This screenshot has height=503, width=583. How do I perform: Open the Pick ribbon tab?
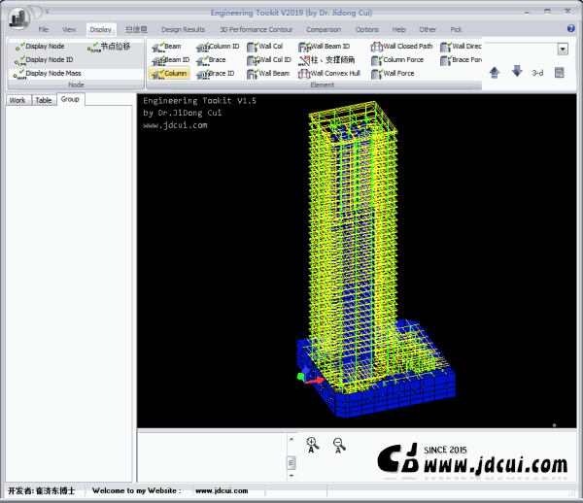[x=457, y=29]
